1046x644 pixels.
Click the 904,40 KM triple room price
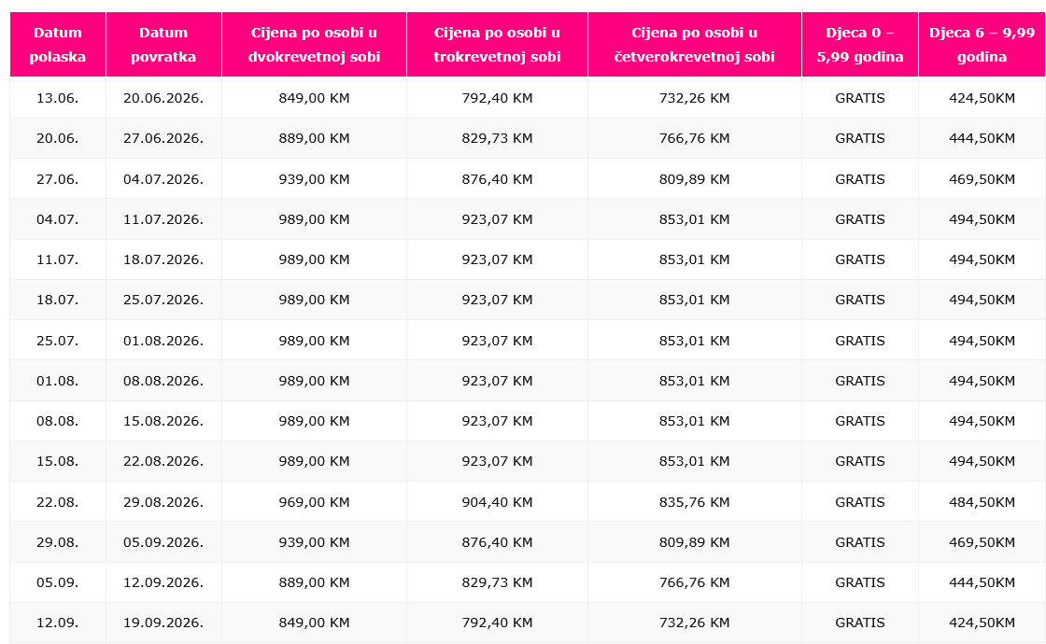click(497, 502)
